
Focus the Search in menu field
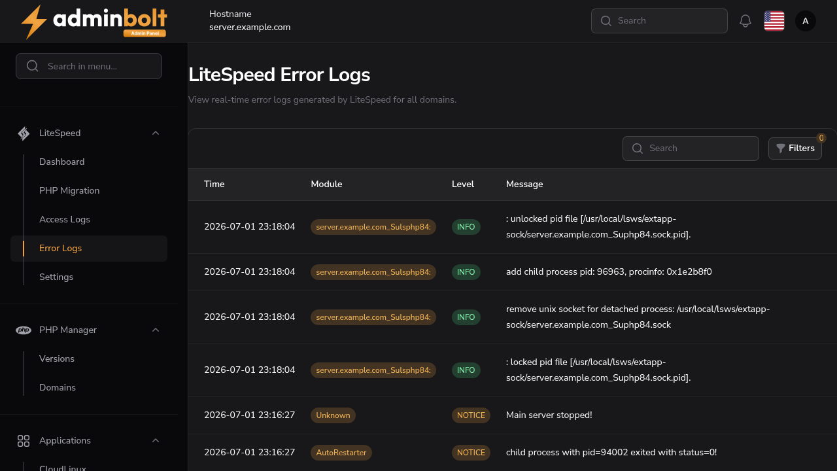[89, 66]
